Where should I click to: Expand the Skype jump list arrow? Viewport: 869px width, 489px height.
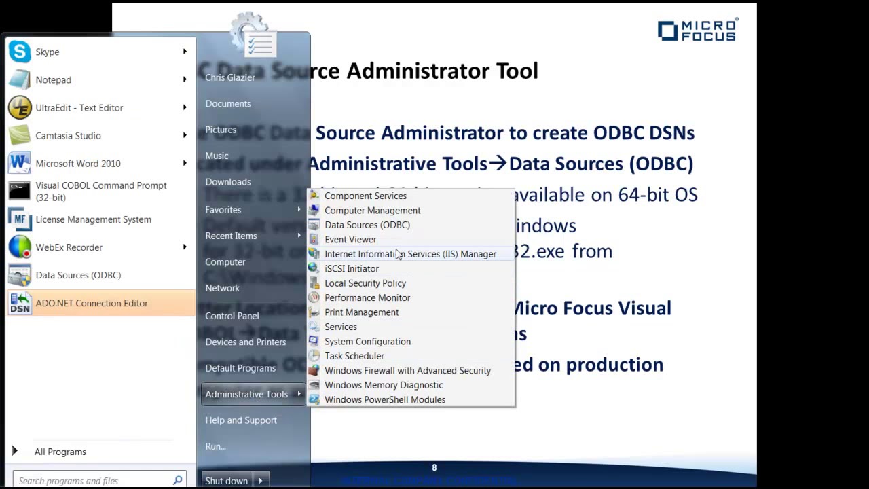185,52
